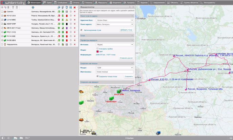Click the connection state bars for KV12 UUU
Screen dimensions: 233x140
pos(63,16)
